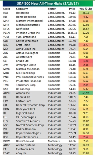Viewport: 95px width, 156px height.
Task: Select the EBAY ticker symbol
Action: [x=6, y=153]
